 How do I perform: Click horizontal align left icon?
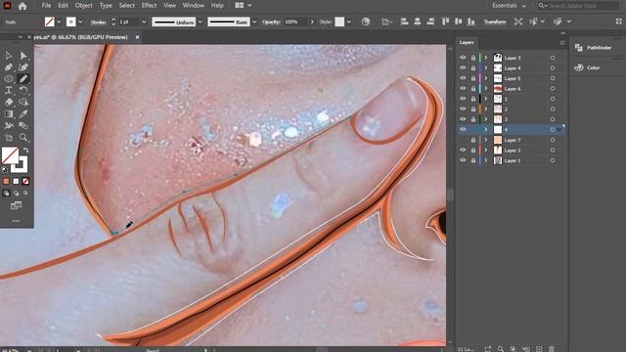pos(404,22)
